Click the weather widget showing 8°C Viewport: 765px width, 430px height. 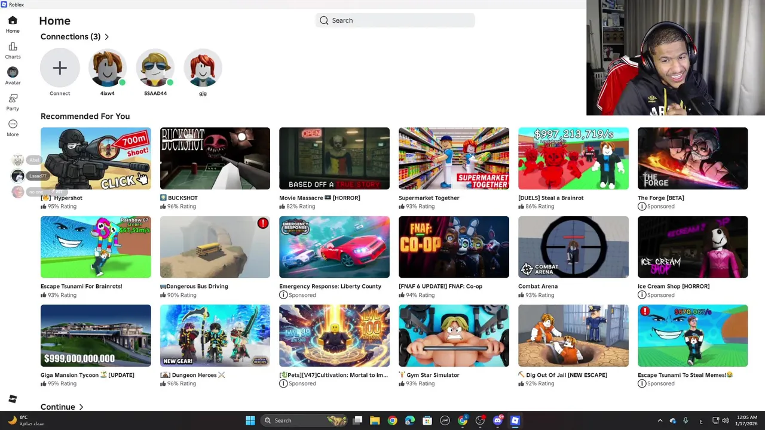click(26, 420)
